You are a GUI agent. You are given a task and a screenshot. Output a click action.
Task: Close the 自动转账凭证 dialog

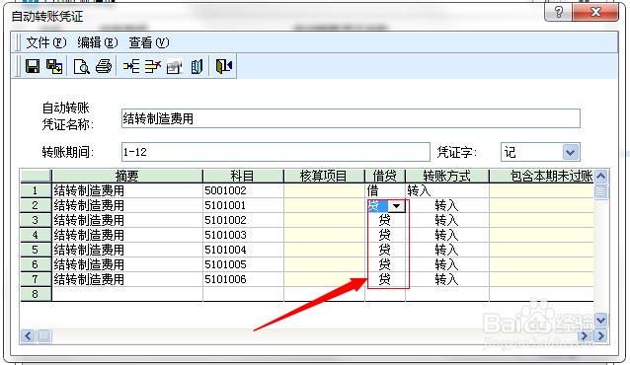(x=595, y=12)
